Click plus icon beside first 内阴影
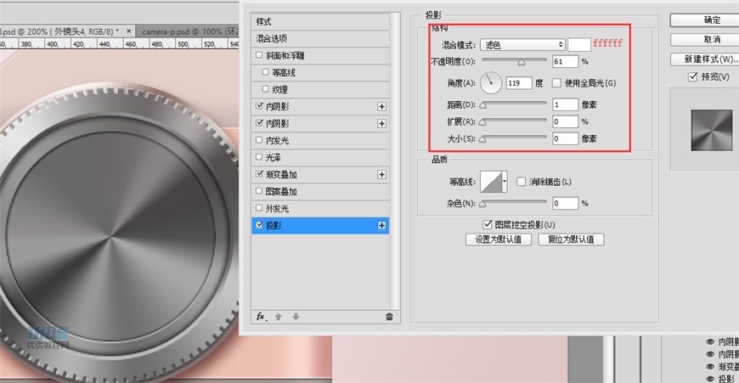 pos(381,107)
